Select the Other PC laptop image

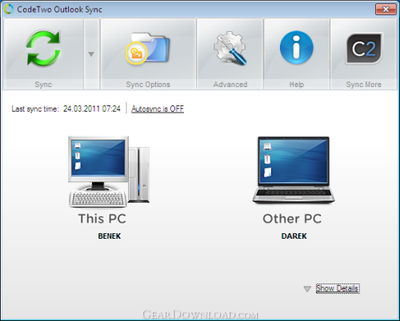(x=294, y=170)
